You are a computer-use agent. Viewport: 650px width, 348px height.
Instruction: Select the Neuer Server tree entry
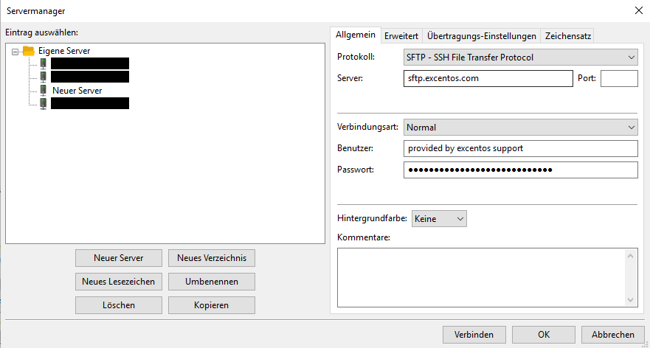pos(77,90)
